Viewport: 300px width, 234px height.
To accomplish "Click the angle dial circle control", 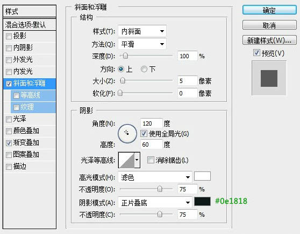I will tap(127, 134).
